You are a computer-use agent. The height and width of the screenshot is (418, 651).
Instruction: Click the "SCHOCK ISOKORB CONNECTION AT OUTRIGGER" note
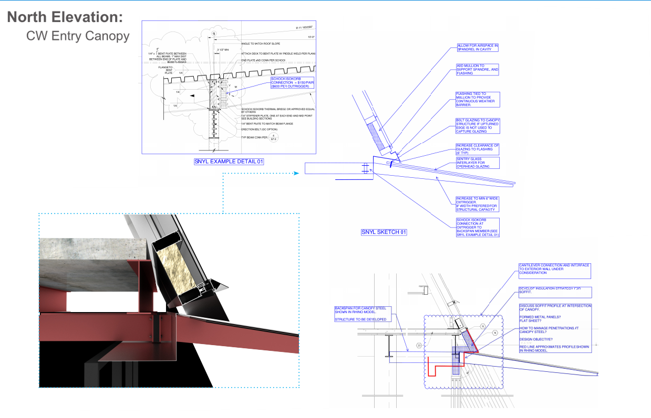point(478,227)
